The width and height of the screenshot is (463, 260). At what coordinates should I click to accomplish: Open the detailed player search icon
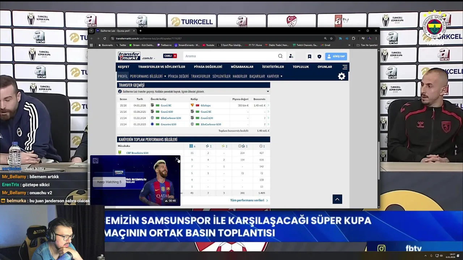(291, 56)
